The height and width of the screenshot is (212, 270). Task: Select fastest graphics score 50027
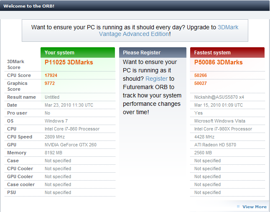201,83
